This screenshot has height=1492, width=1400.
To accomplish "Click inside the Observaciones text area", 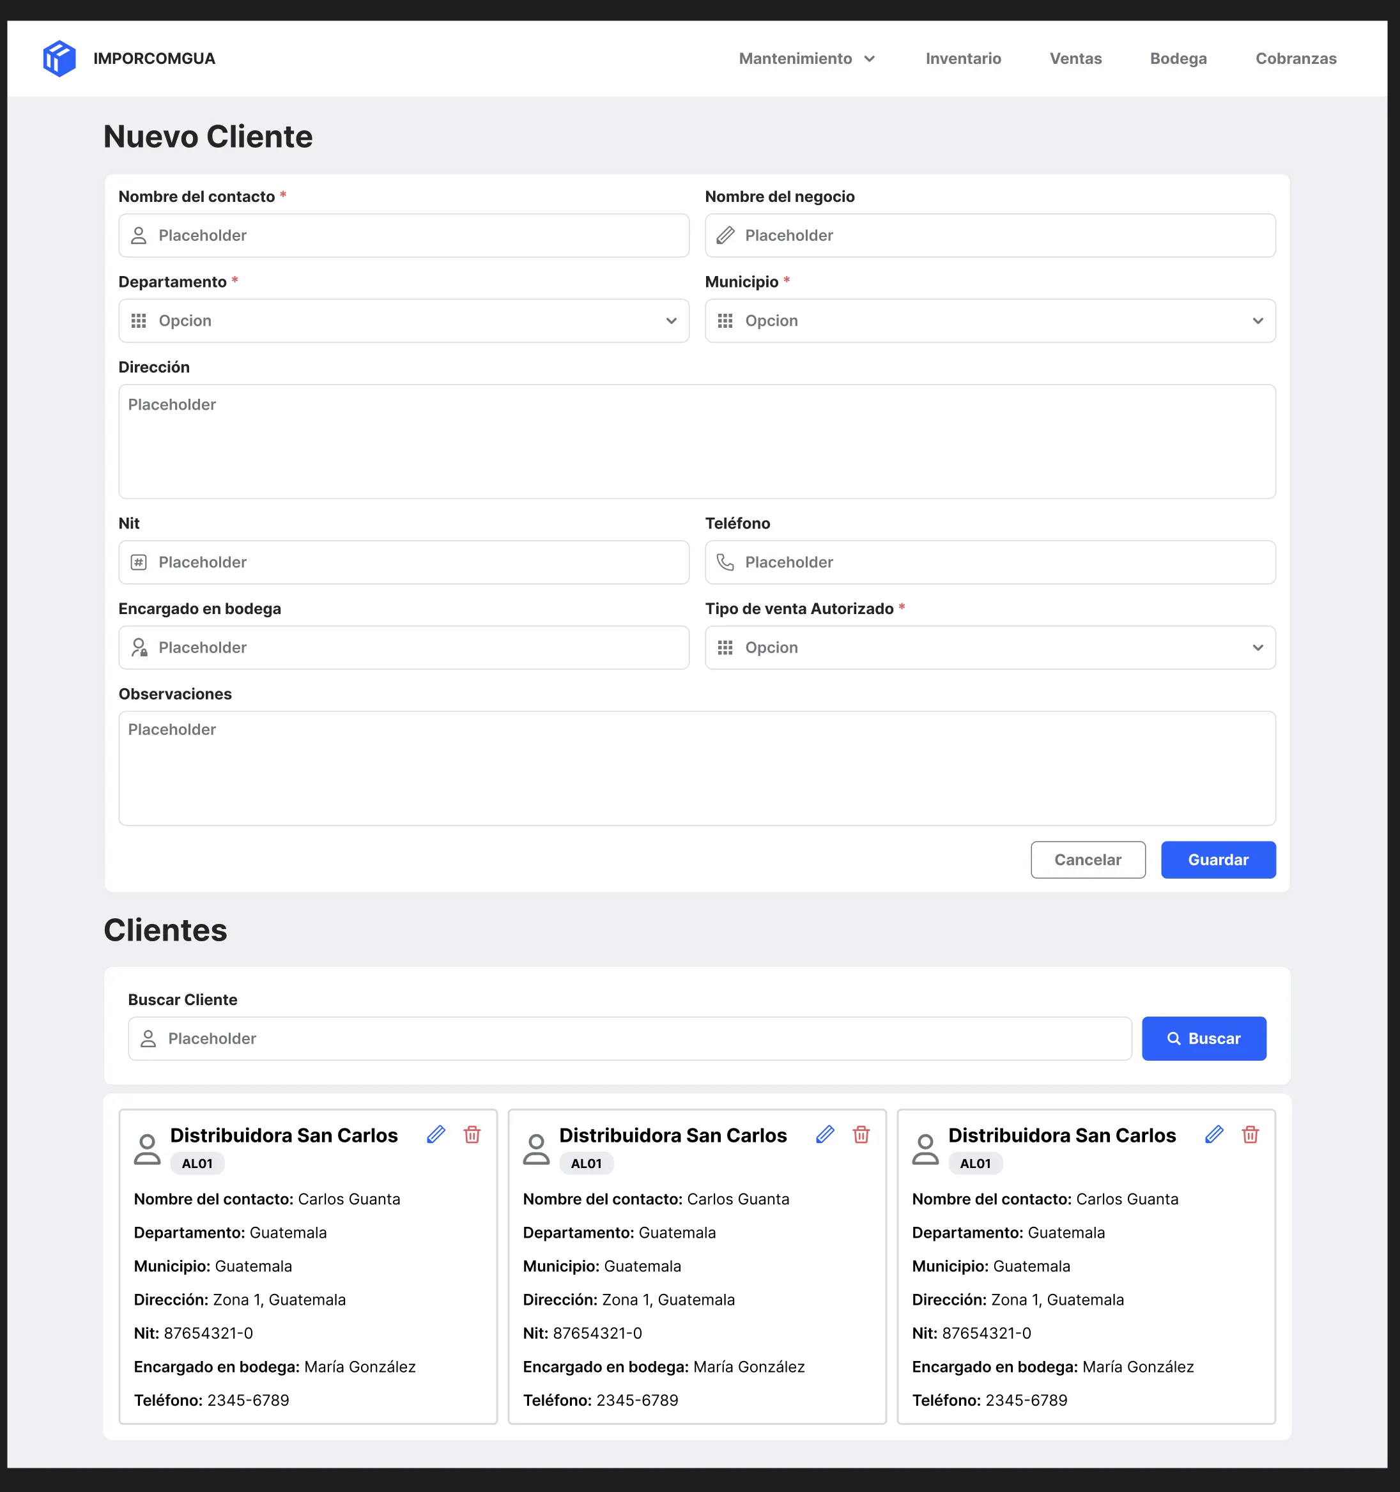I will pyautogui.click(x=696, y=768).
